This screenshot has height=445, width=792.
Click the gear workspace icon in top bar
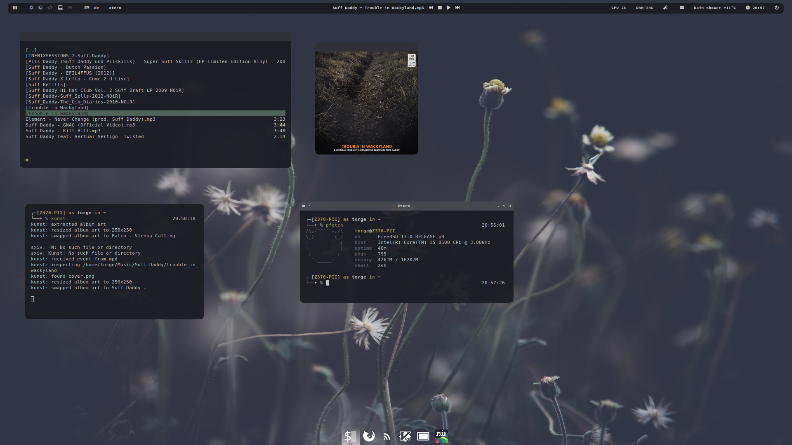click(31, 7)
